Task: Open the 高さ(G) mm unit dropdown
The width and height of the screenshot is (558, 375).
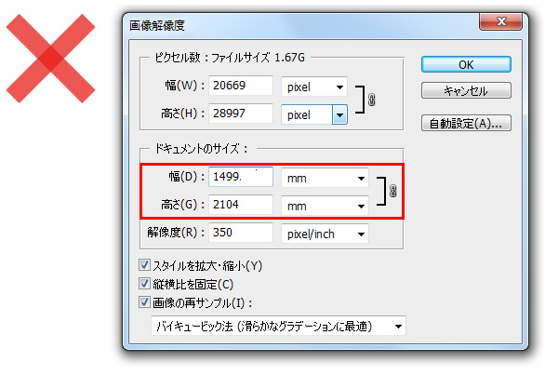Action: [325, 206]
